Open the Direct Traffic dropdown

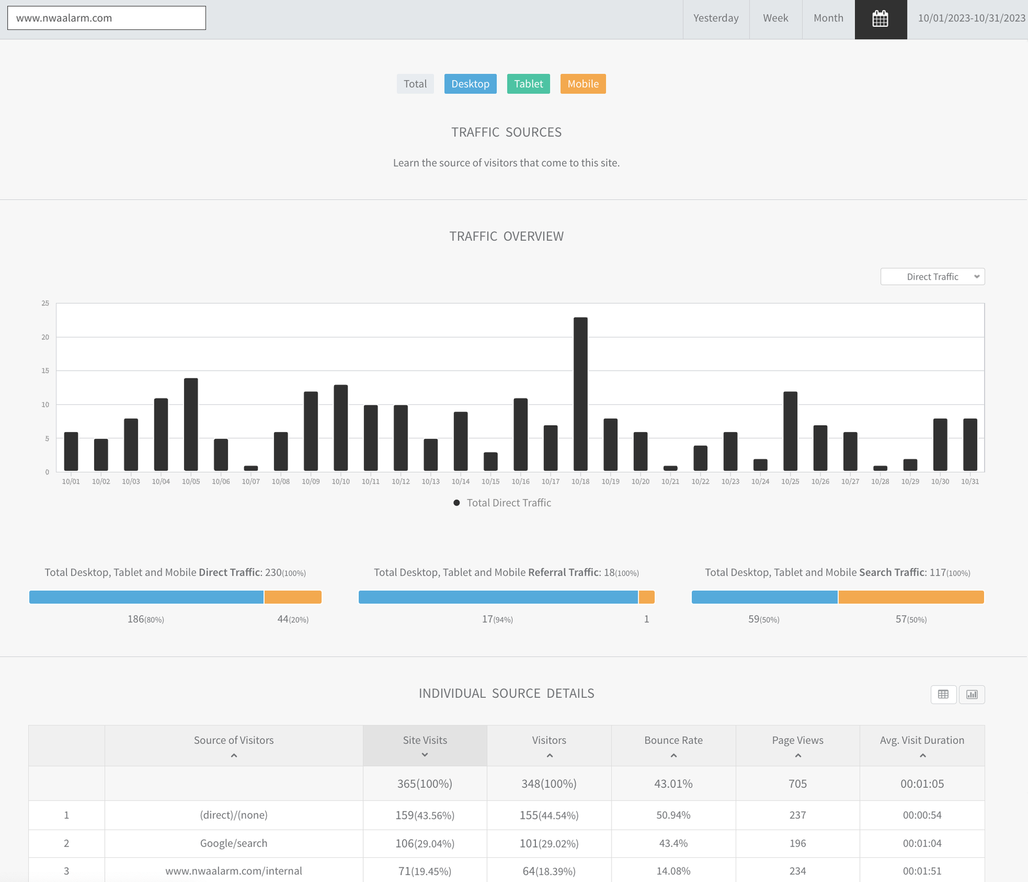(932, 277)
